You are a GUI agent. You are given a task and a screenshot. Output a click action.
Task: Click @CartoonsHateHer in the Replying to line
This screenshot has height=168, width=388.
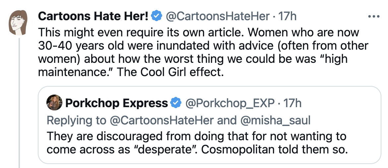tap(161, 120)
